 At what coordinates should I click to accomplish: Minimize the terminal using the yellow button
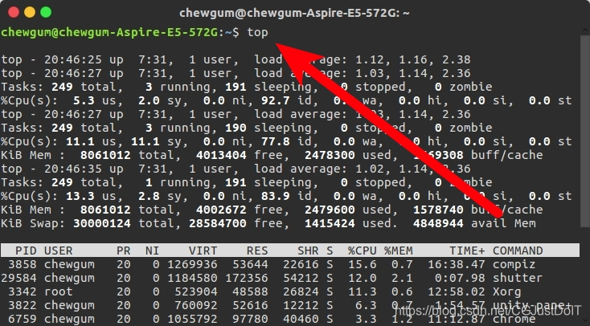click(30, 12)
